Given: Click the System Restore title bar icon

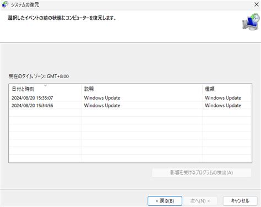Looking at the screenshot, I should pyautogui.click(x=5, y=4).
